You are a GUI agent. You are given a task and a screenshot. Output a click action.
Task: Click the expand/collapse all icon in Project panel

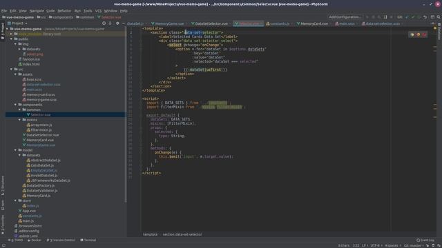(110, 23)
